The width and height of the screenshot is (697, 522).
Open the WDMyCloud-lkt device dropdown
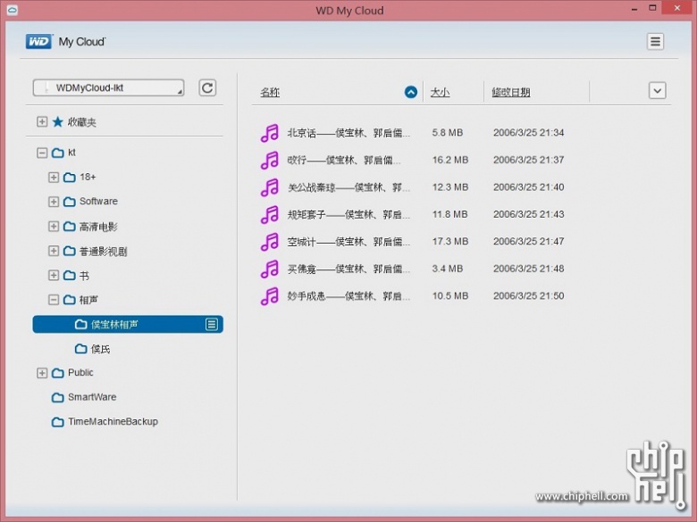(x=108, y=87)
